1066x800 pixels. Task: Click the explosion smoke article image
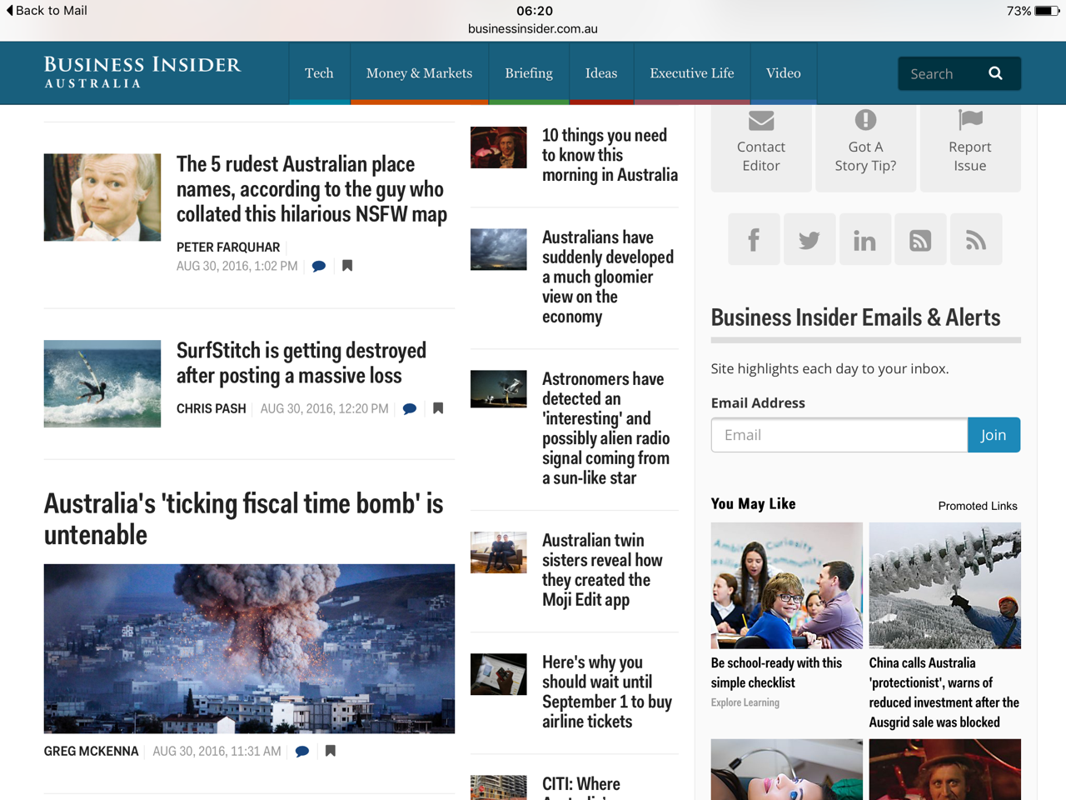click(x=249, y=649)
